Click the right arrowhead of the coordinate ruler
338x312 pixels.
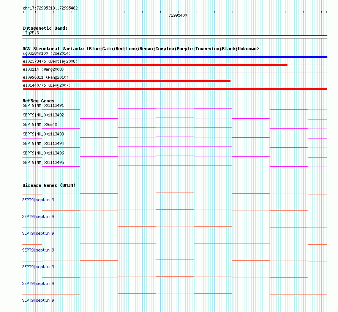[326, 12]
